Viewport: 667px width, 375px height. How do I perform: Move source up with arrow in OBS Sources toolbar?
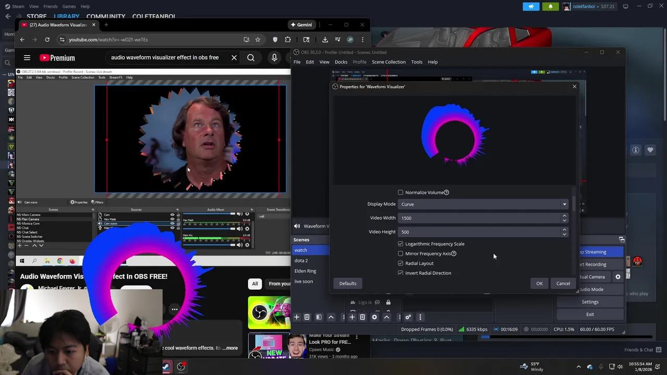[387, 317]
